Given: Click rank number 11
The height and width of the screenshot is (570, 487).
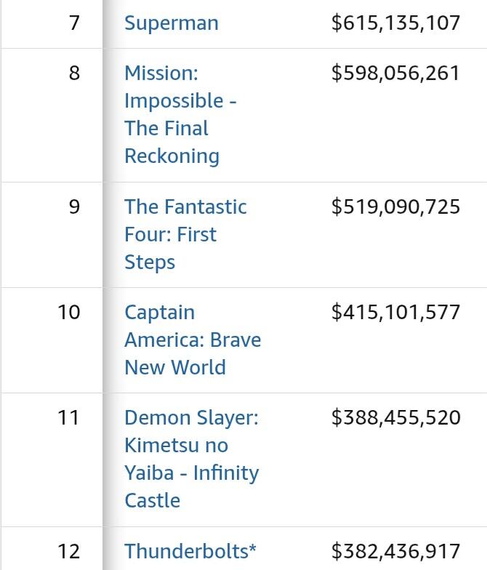Looking at the screenshot, I should tap(69, 417).
